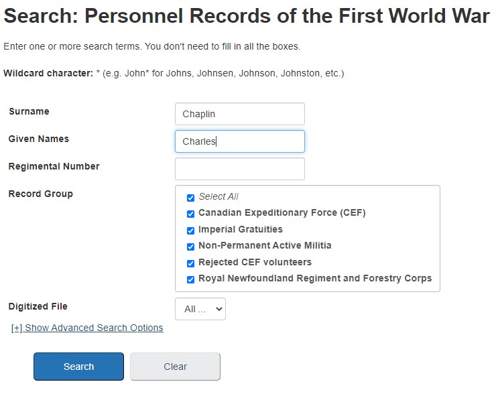The width and height of the screenshot is (500, 396).
Task: Click the Record Group label text
Action: pos(40,194)
